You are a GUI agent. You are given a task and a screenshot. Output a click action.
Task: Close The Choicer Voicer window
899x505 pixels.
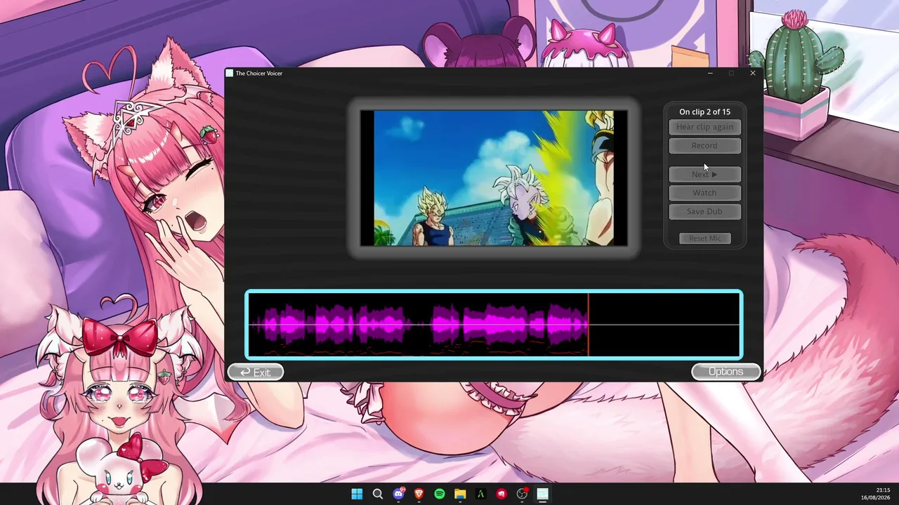752,73
